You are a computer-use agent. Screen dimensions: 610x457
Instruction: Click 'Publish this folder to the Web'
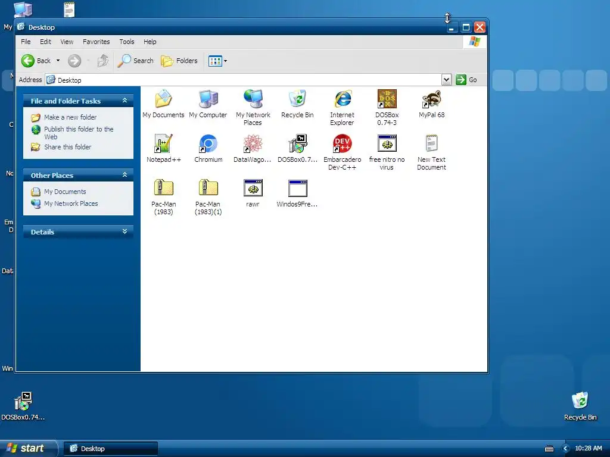point(79,133)
